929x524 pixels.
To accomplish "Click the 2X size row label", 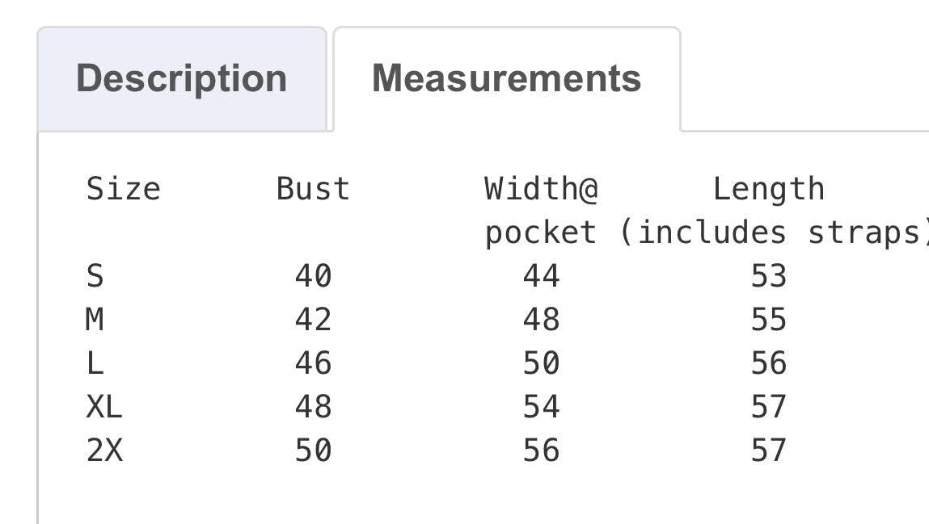I will (104, 451).
